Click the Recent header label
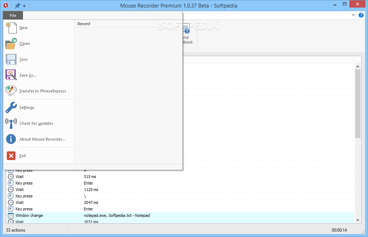 (84, 24)
